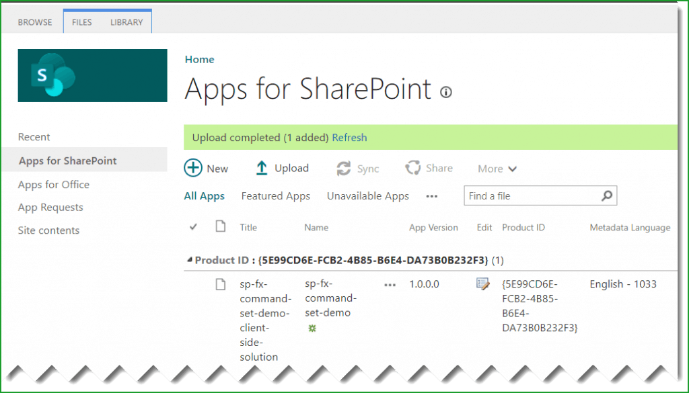Click the Sync arrows icon
Image resolution: width=689 pixels, height=393 pixels.
pos(343,169)
